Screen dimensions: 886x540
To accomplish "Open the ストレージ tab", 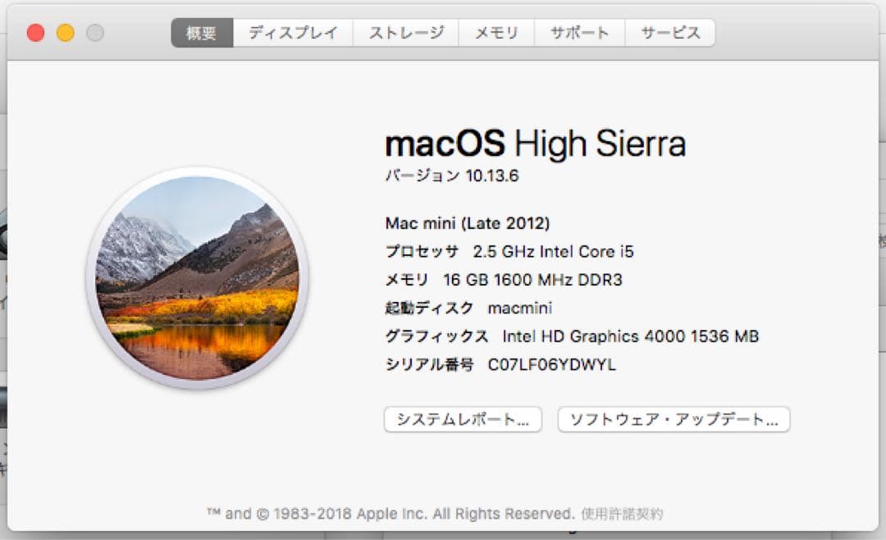I will click(406, 32).
